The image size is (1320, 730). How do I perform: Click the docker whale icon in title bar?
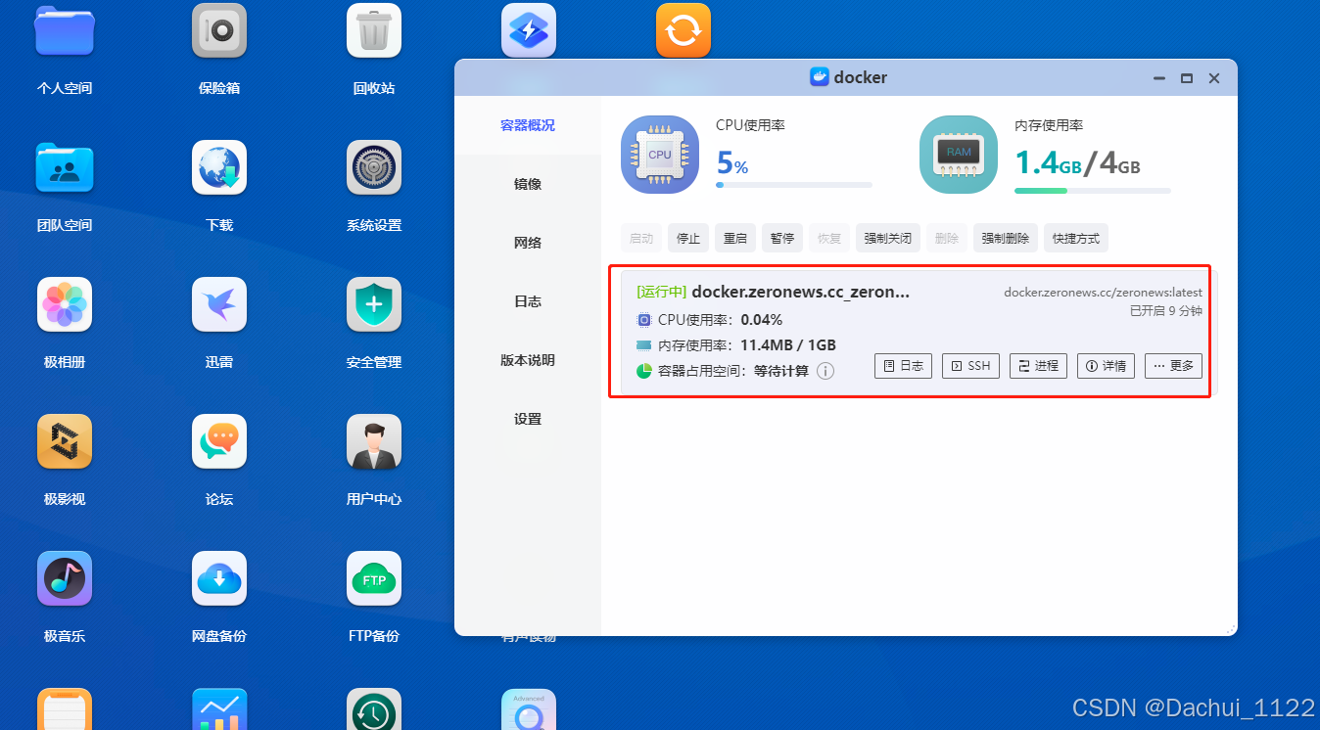pos(820,77)
